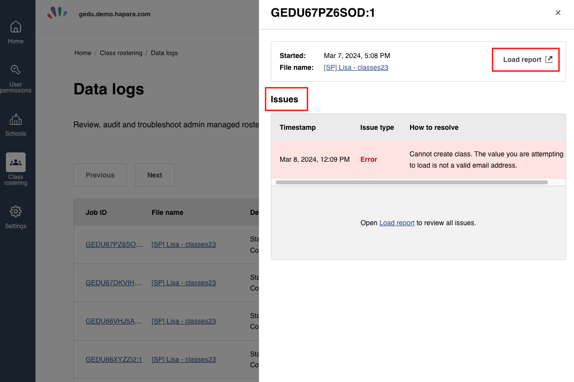The height and width of the screenshot is (382, 574).
Task: Click the Next page button
Action: click(x=155, y=175)
